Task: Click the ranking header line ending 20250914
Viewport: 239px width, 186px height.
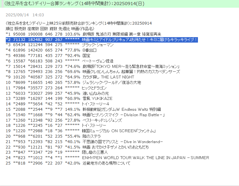Action: [79, 23]
